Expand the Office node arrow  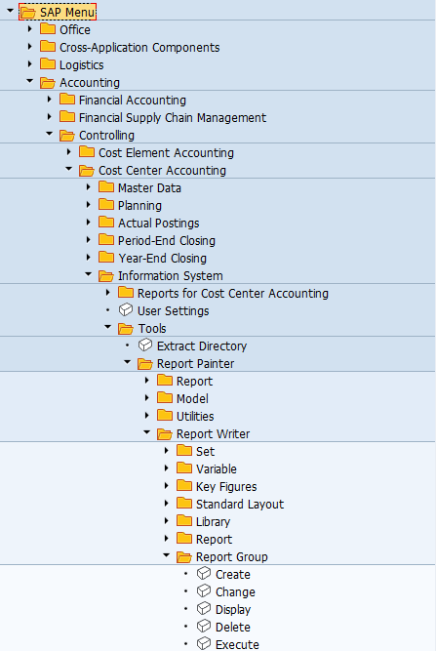click(29, 29)
